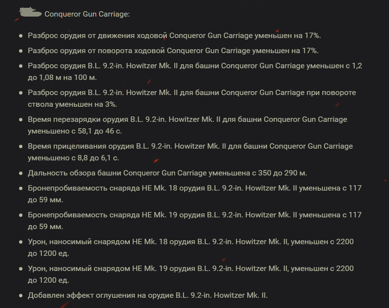Click the line about dispersion during movement reduced 17%
The width and height of the screenshot is (389, 308).
click(174, 36)
